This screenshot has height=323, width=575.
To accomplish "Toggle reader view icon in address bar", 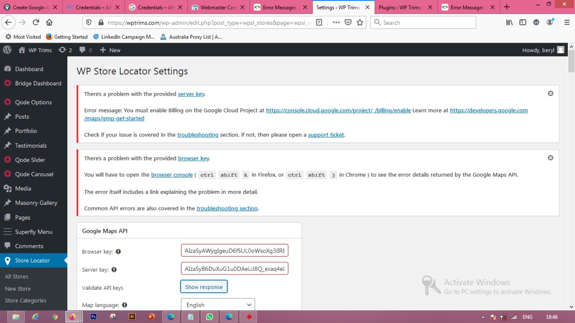I will (x=319, y=22).
